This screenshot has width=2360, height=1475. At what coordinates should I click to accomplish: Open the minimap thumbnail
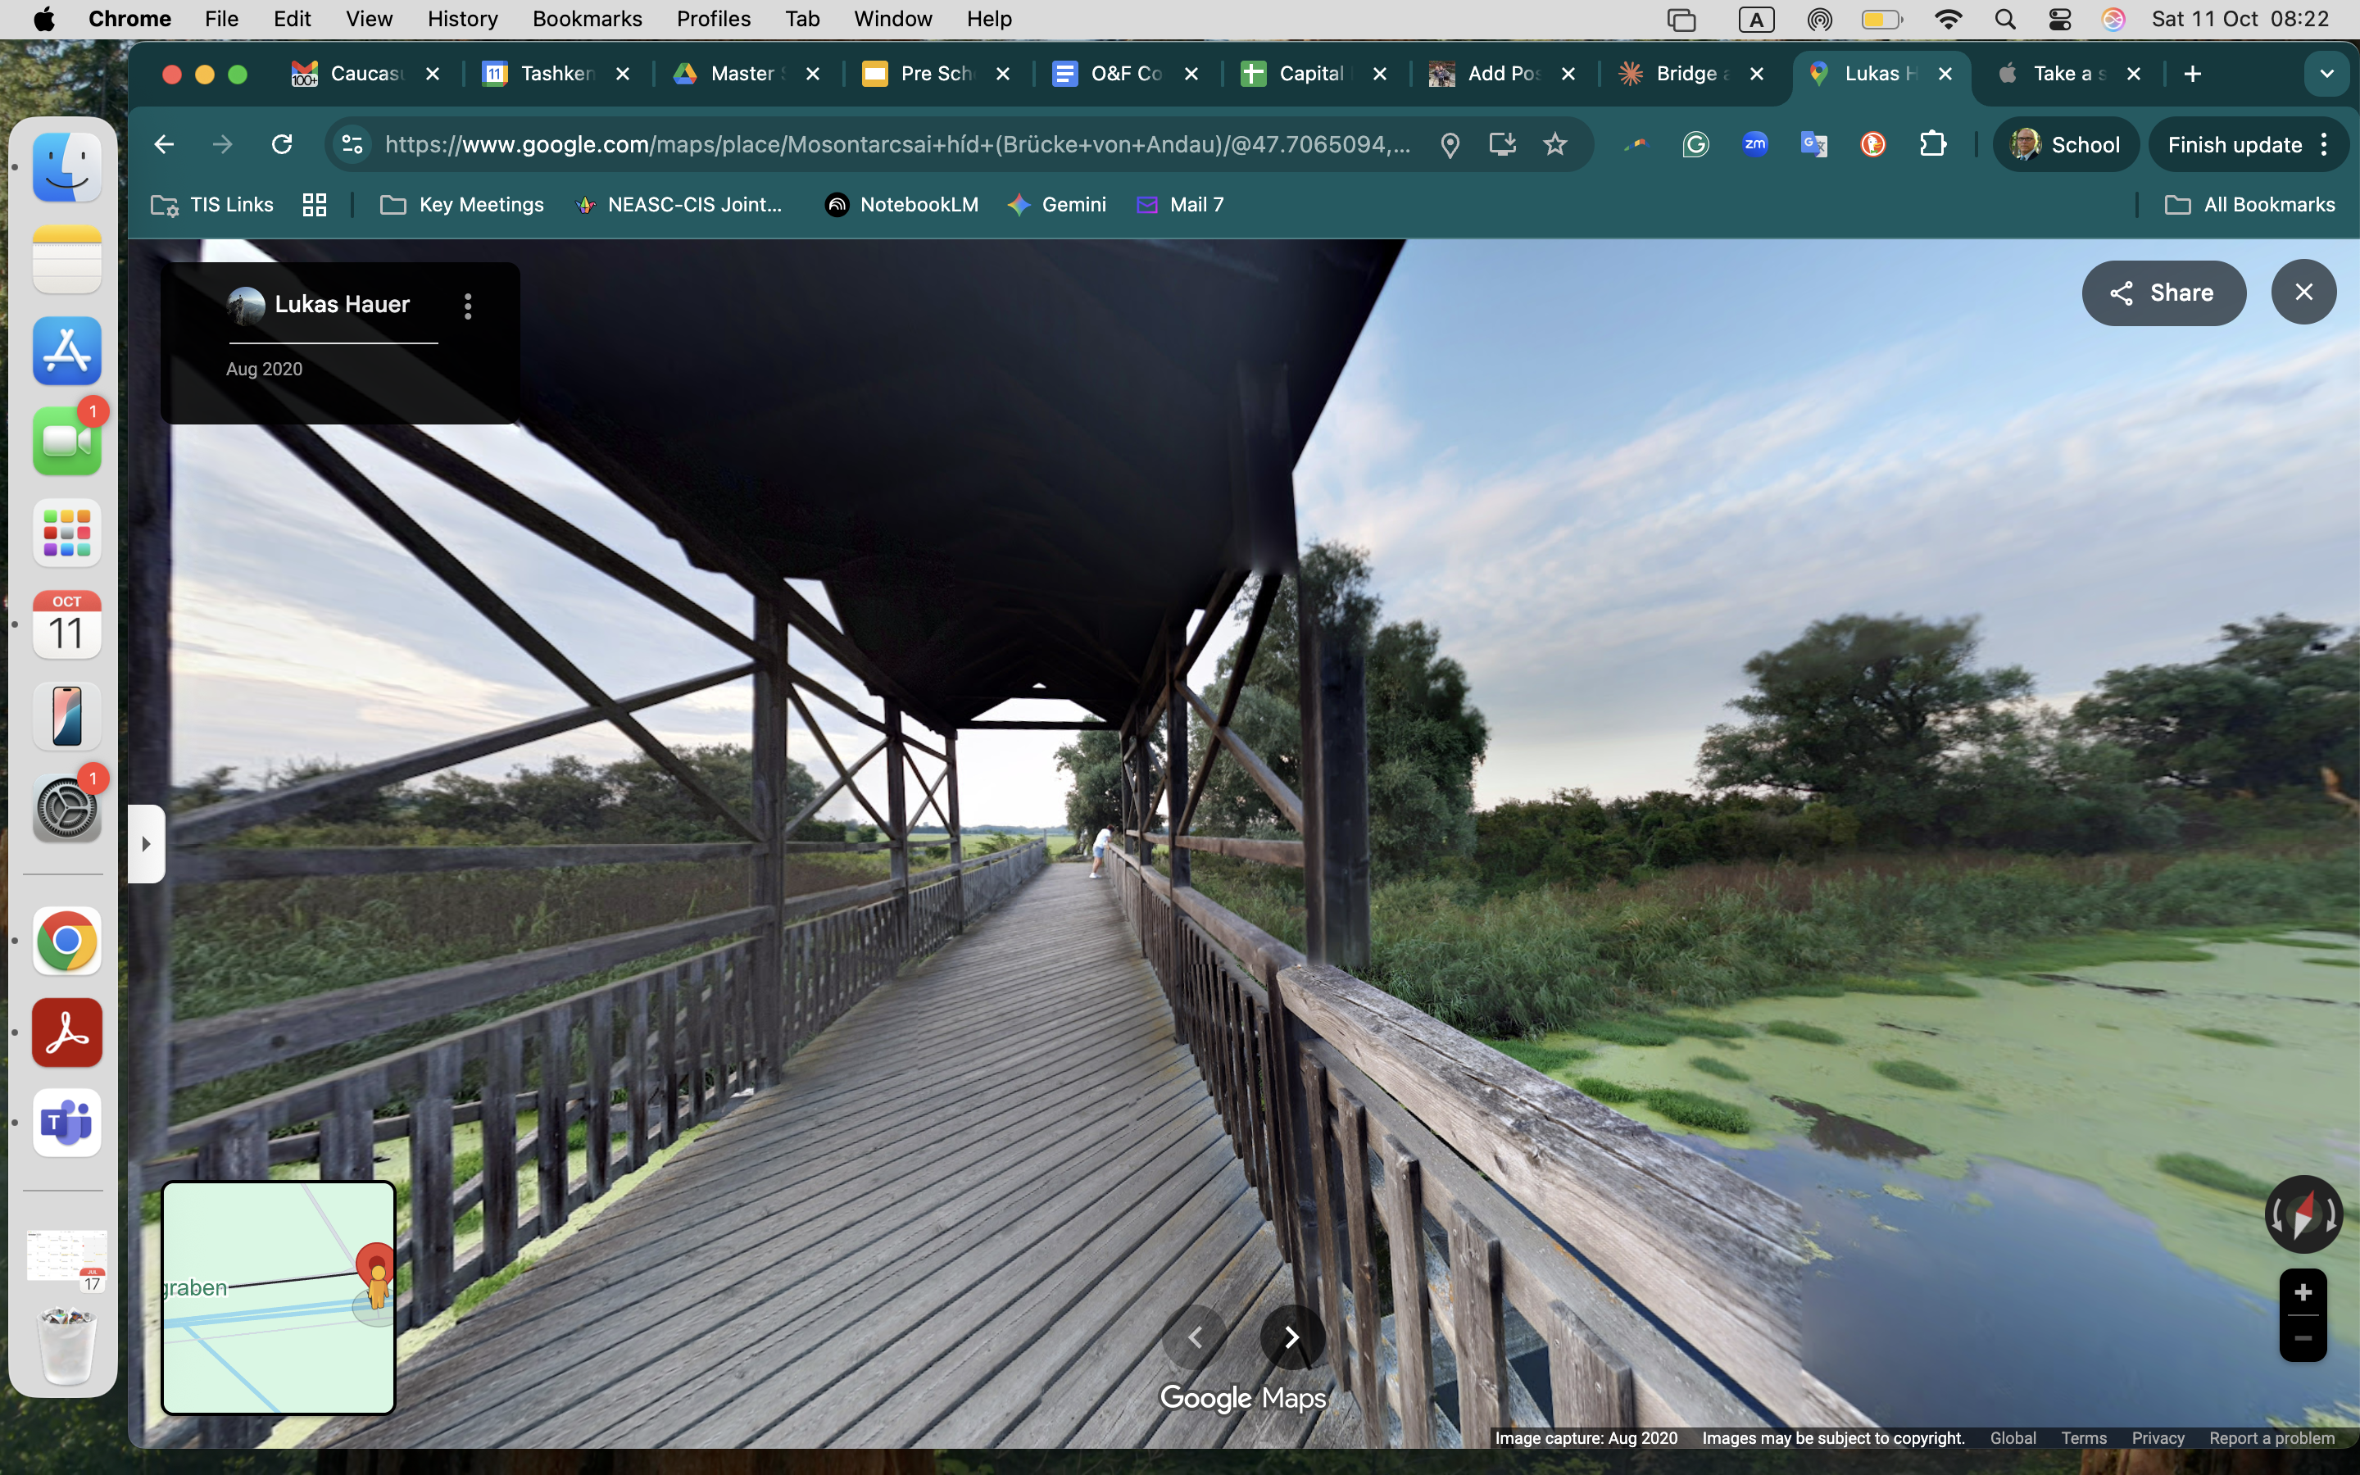coord(278,1296)
